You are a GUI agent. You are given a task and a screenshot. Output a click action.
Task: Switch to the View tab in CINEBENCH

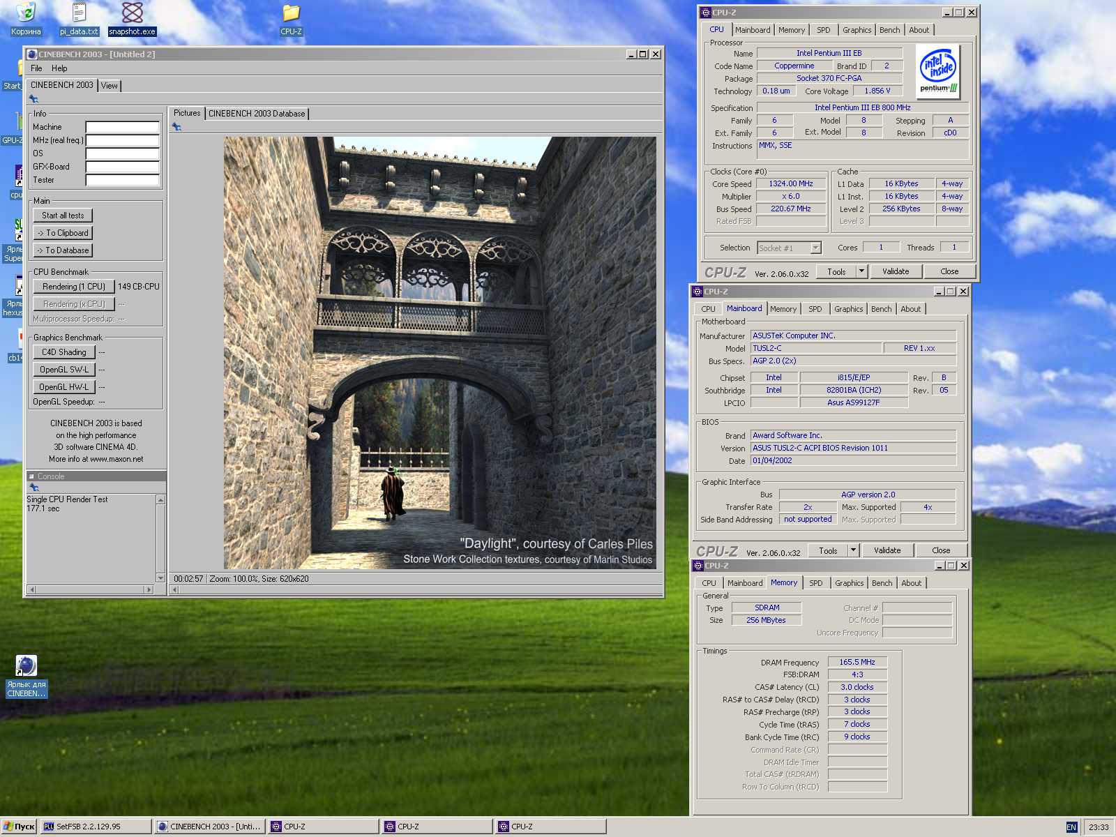tap(110, 86)
